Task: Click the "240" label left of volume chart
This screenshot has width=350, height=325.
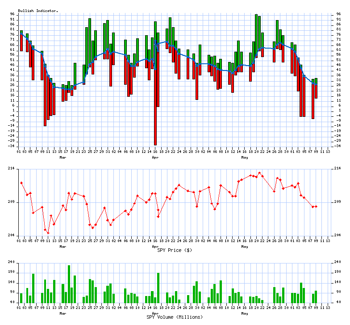Action: pos(12,262)
